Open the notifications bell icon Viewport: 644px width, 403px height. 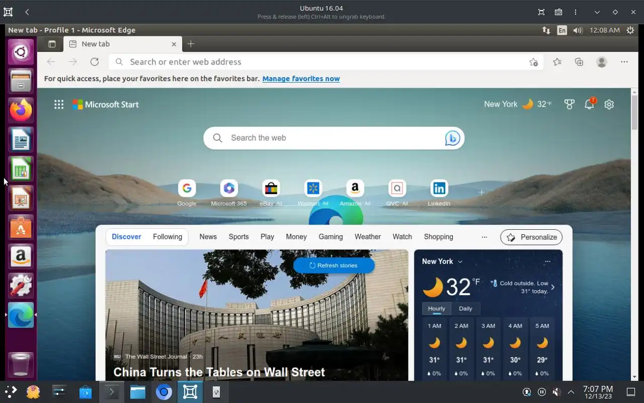pyautogui.click(x=589, y=104)
